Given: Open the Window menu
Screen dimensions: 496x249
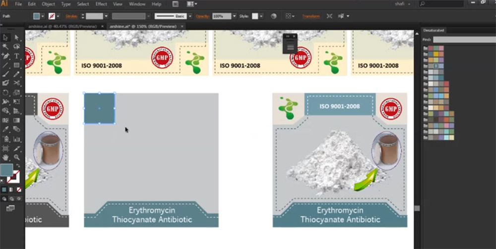Looking at the screenshot, I should (137, 4).
